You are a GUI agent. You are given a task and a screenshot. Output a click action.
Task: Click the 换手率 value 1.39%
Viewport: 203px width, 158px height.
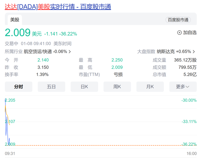tap(42, 75)
